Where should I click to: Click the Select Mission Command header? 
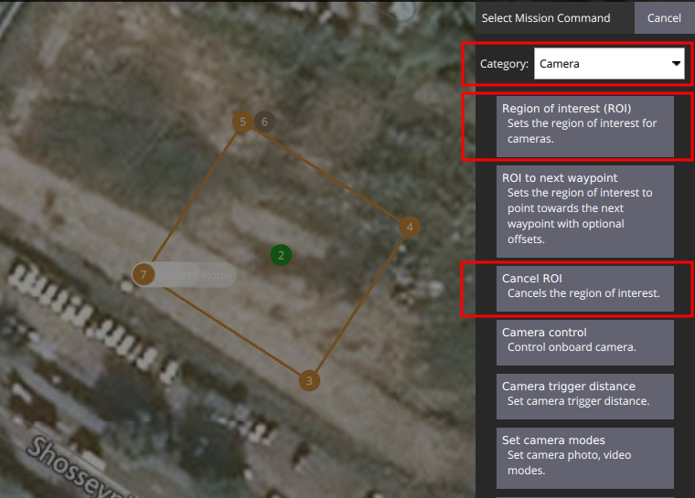(x=546, y=18)
